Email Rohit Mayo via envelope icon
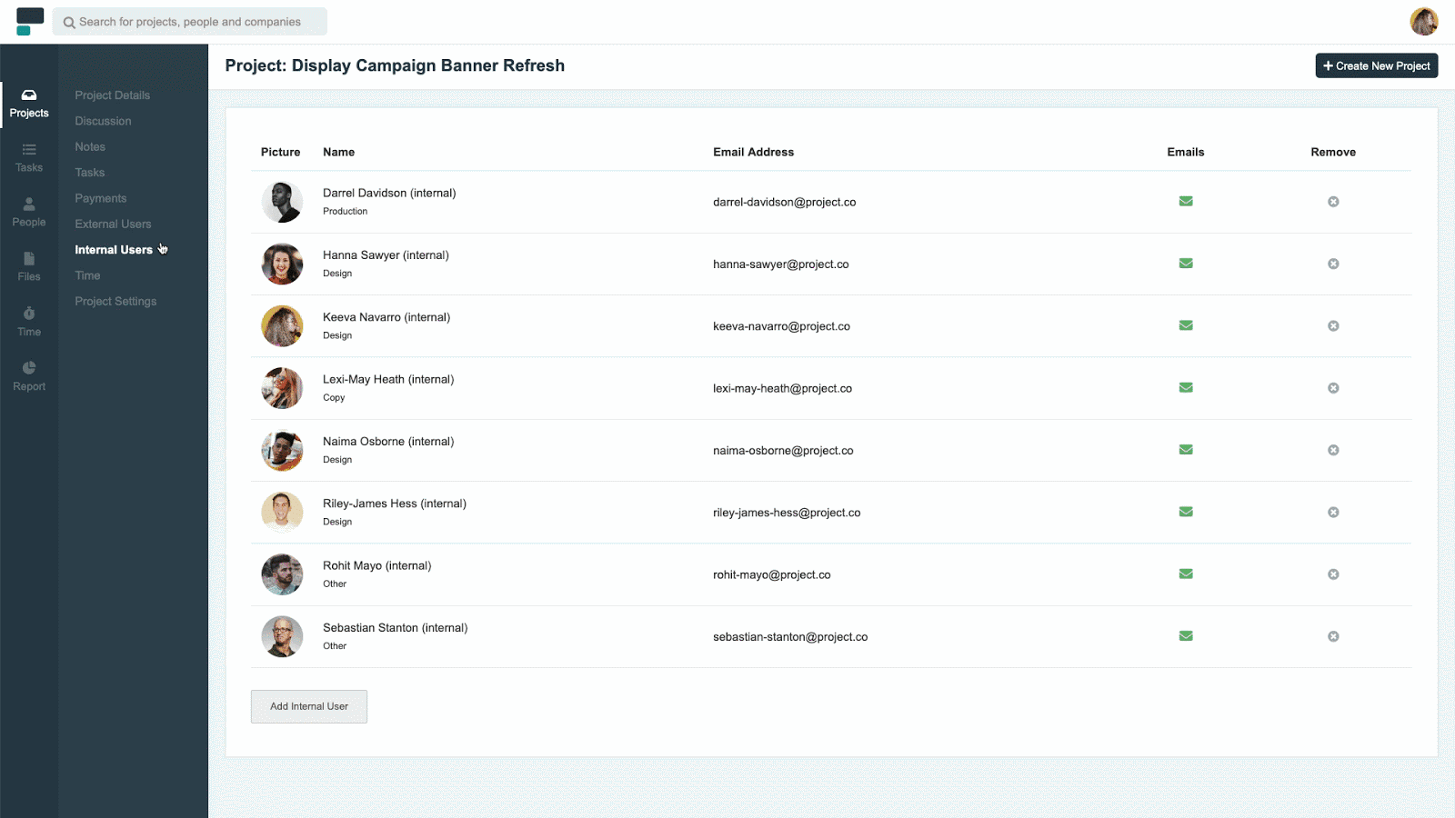Image resolution: width=1455 pixels, height=818 pixels. [x=1186, y=574]
